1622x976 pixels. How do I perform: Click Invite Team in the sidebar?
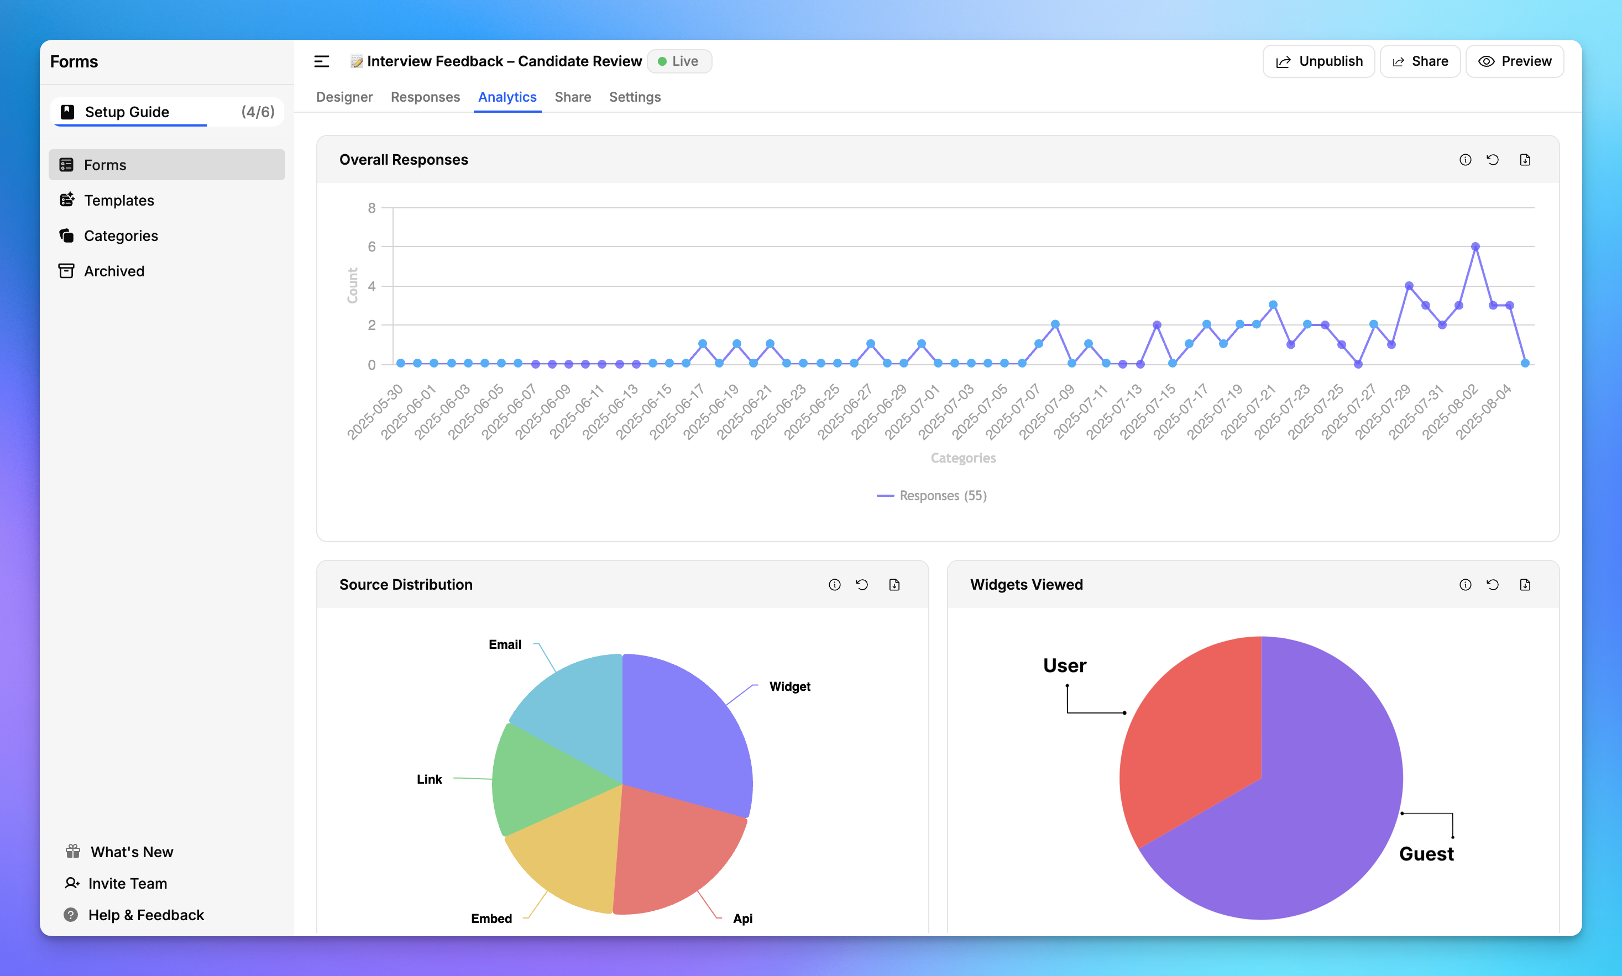tap(128, 883)
